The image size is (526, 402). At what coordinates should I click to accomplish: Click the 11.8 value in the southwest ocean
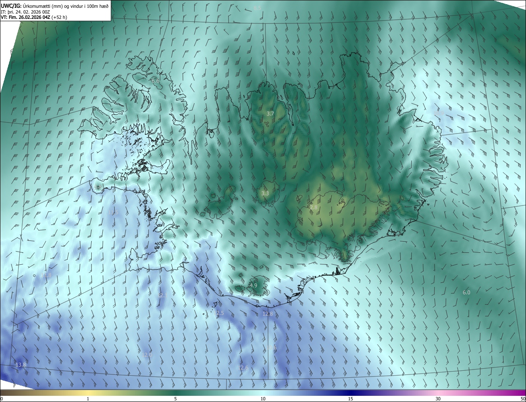[x=46, y=275]
